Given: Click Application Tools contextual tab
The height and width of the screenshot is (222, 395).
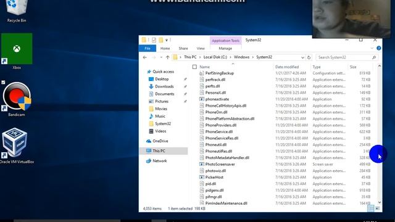Looking at the screenshot, I should coord(225,41).
